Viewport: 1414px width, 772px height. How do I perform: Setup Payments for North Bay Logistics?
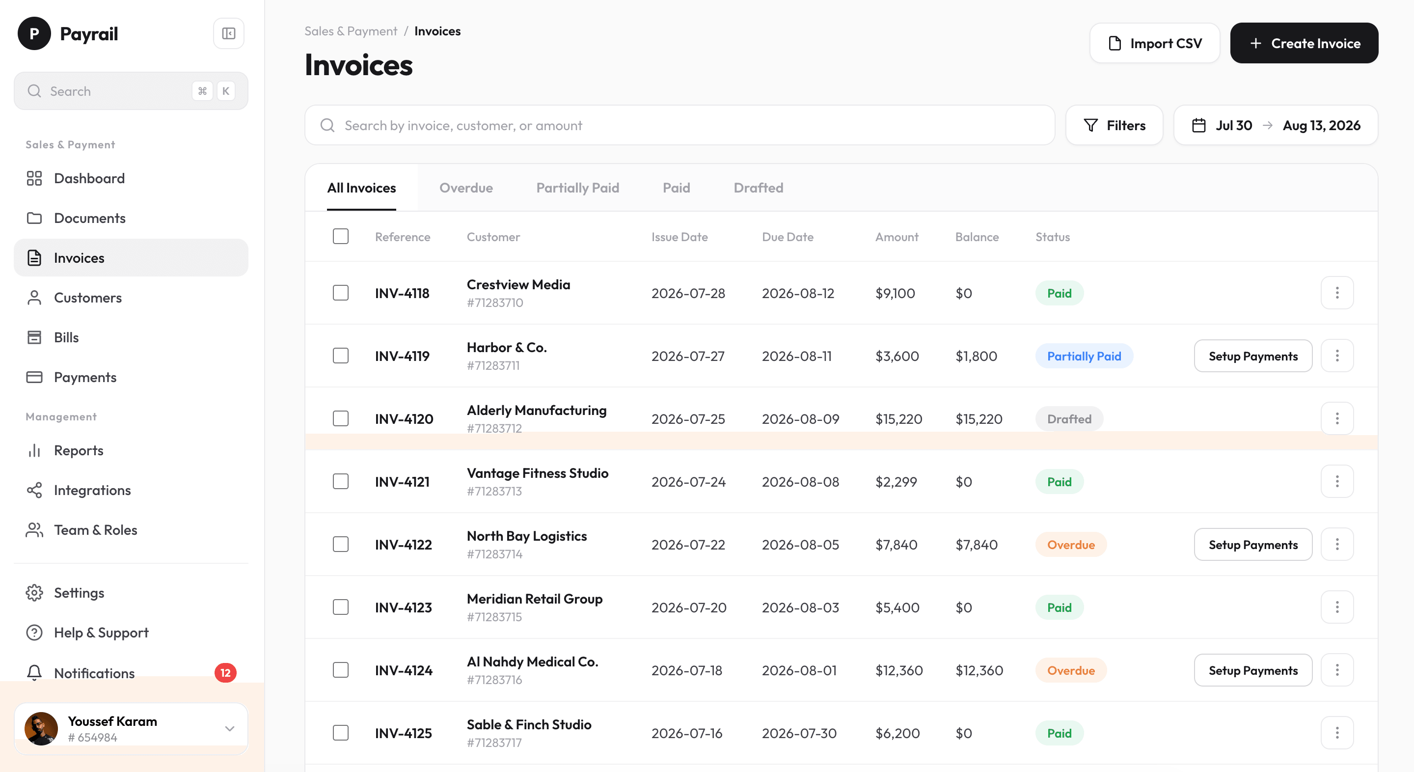(1253, 544)
